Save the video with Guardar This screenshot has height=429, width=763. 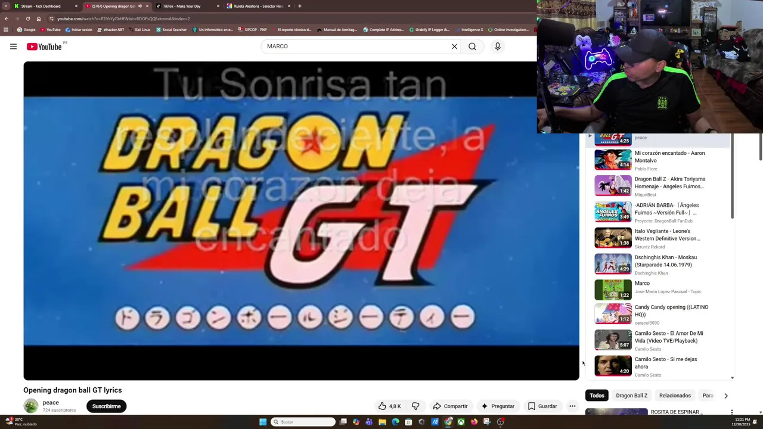[x=542, y=406]
